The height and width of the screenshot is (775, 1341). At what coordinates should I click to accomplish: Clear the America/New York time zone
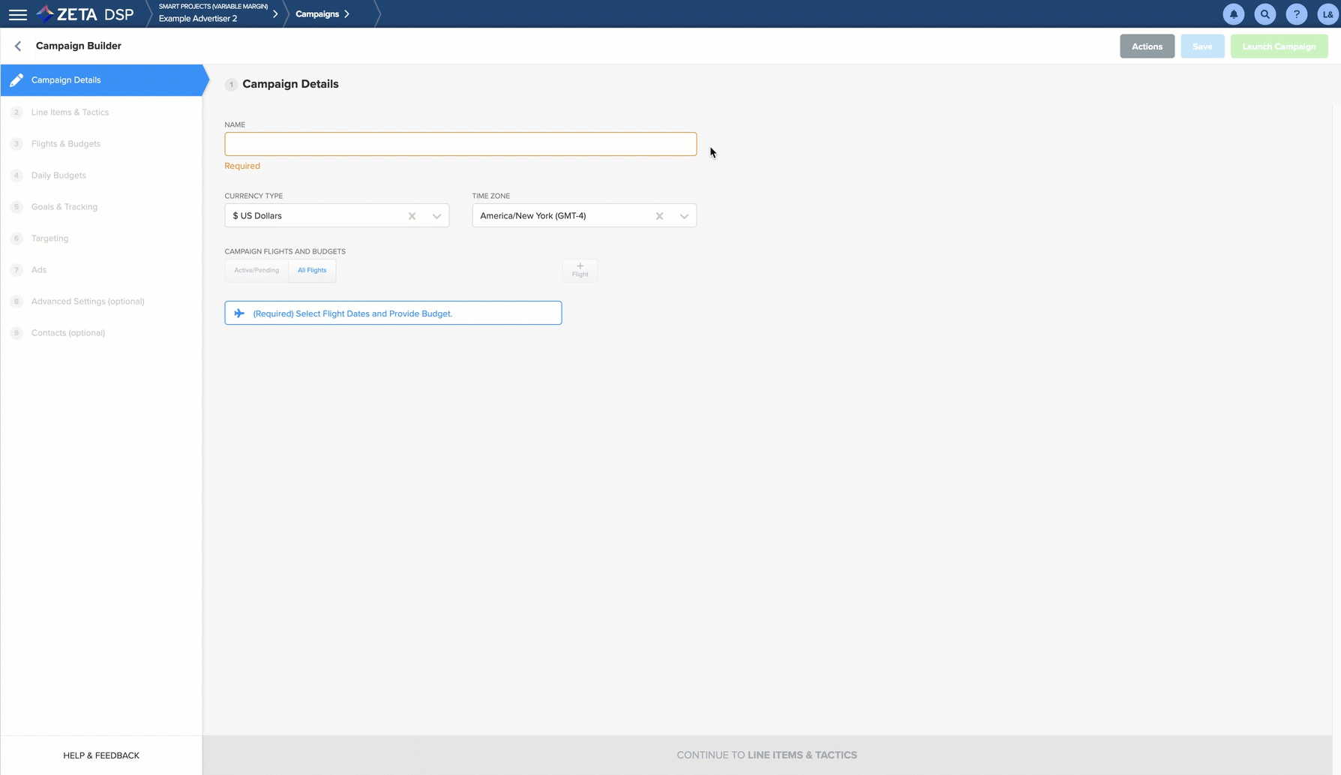pos(659,216)
